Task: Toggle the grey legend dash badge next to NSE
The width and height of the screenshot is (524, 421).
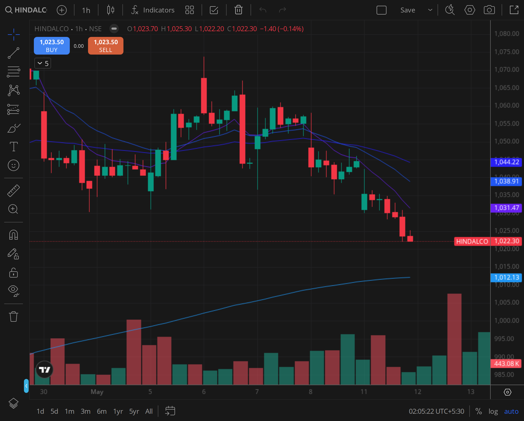Action: tap(114, 29)
